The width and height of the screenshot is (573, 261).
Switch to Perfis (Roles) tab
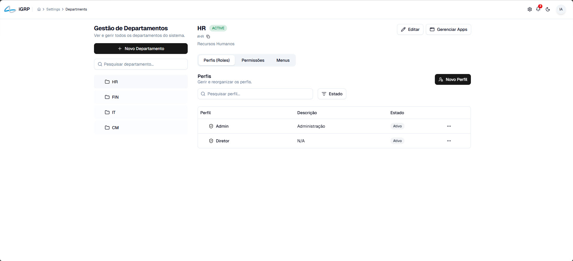(x=217, y=60)
